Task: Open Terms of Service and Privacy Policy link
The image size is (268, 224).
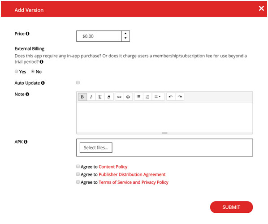Action: click(134, 182)
